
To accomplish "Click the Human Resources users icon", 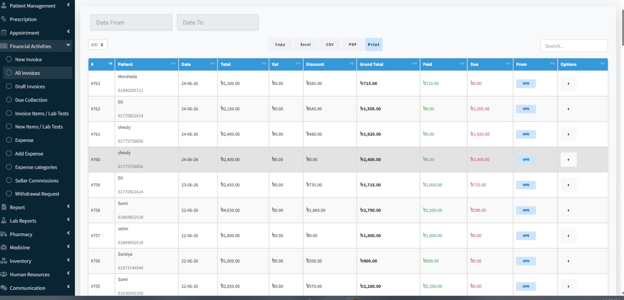I will (4, 274).
